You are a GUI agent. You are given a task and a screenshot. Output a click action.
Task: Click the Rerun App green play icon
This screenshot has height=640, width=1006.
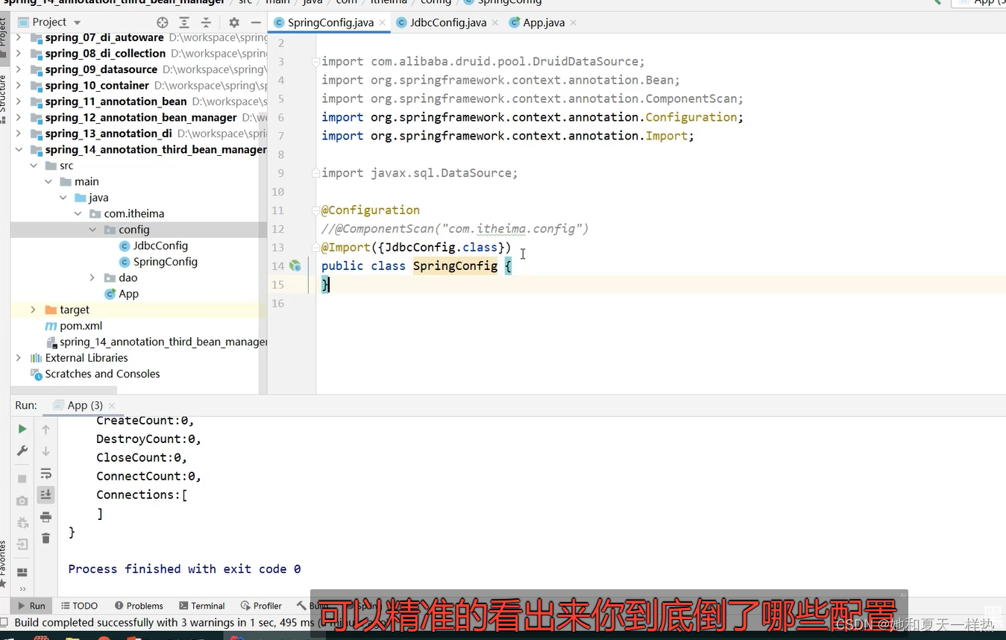coord(22,429)
